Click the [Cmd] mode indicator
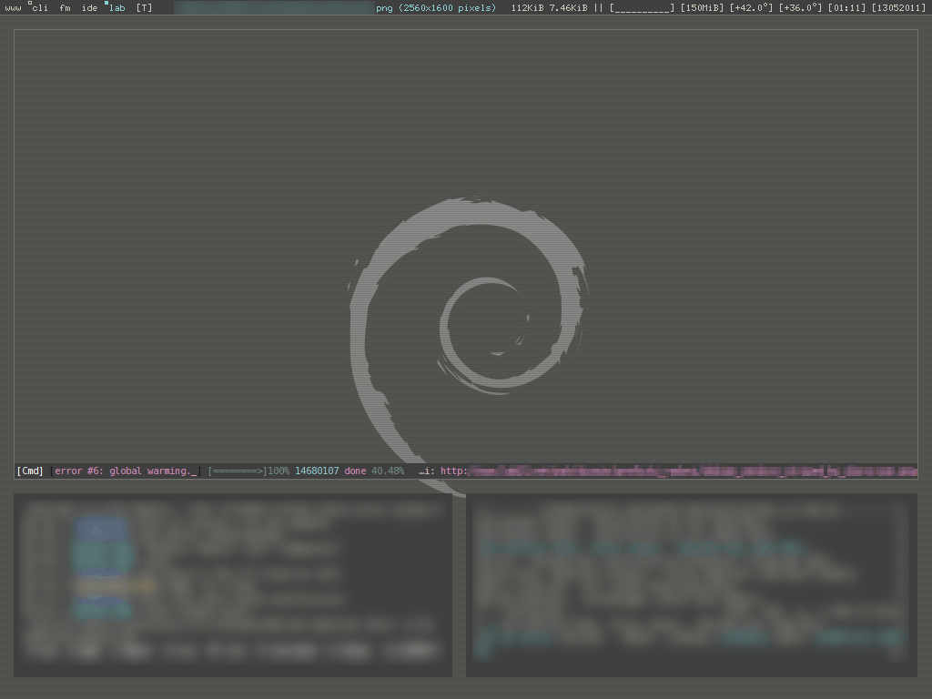Screen dimensions: 932x699 click(29, 471)
